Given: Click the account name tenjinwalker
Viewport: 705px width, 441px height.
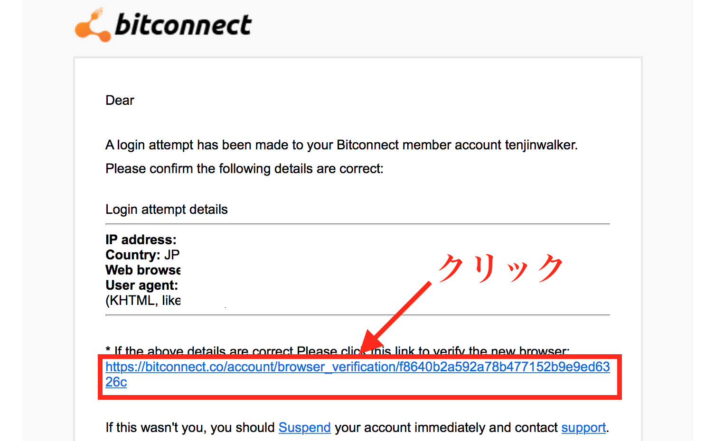Looking at the screenshot, I should point(541,145).
